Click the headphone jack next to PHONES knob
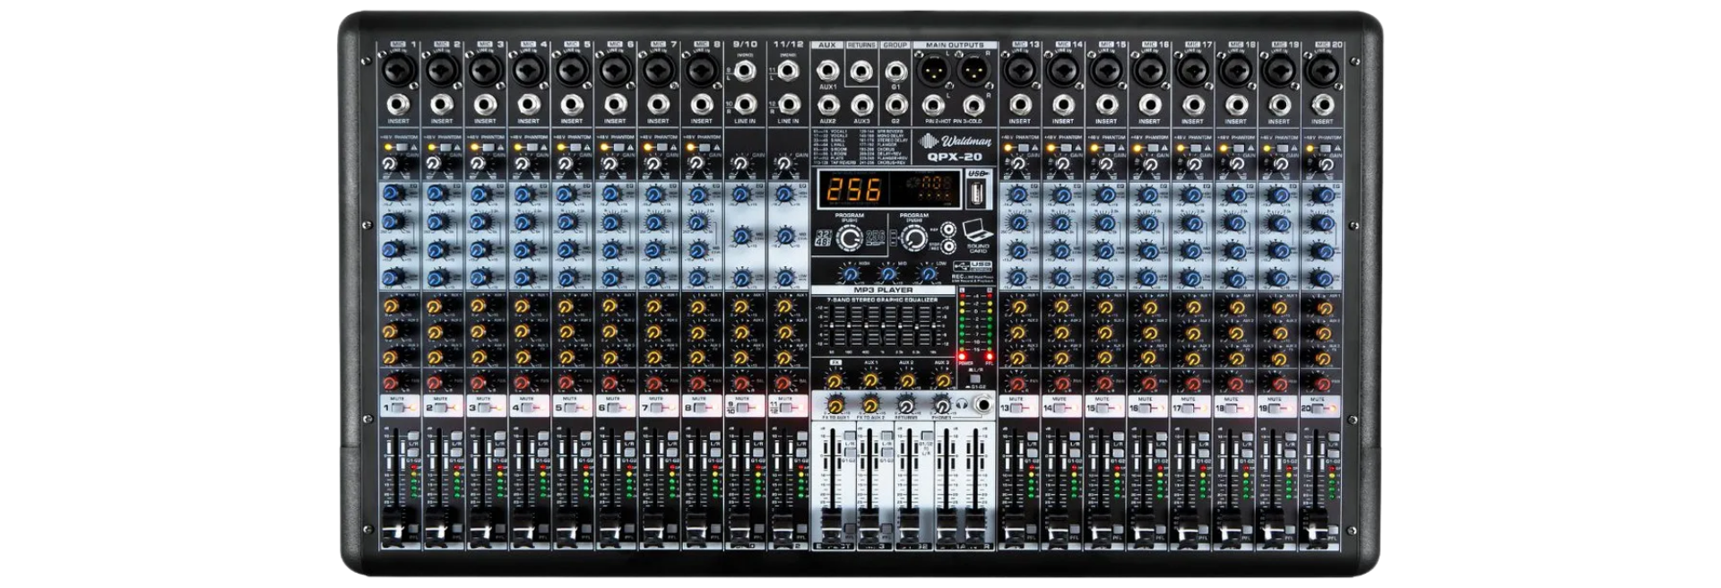Image resolution: width=1721 pixels, height=588 pixels. click(x=983, y=405)
